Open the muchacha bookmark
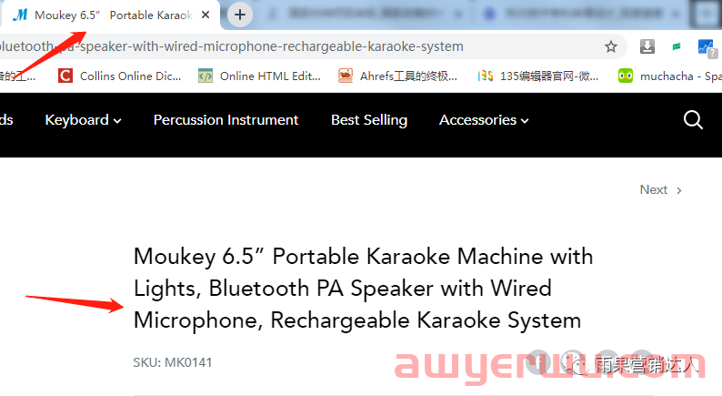The height and width of the screenshot is (396, 722). tap(669, 76)
